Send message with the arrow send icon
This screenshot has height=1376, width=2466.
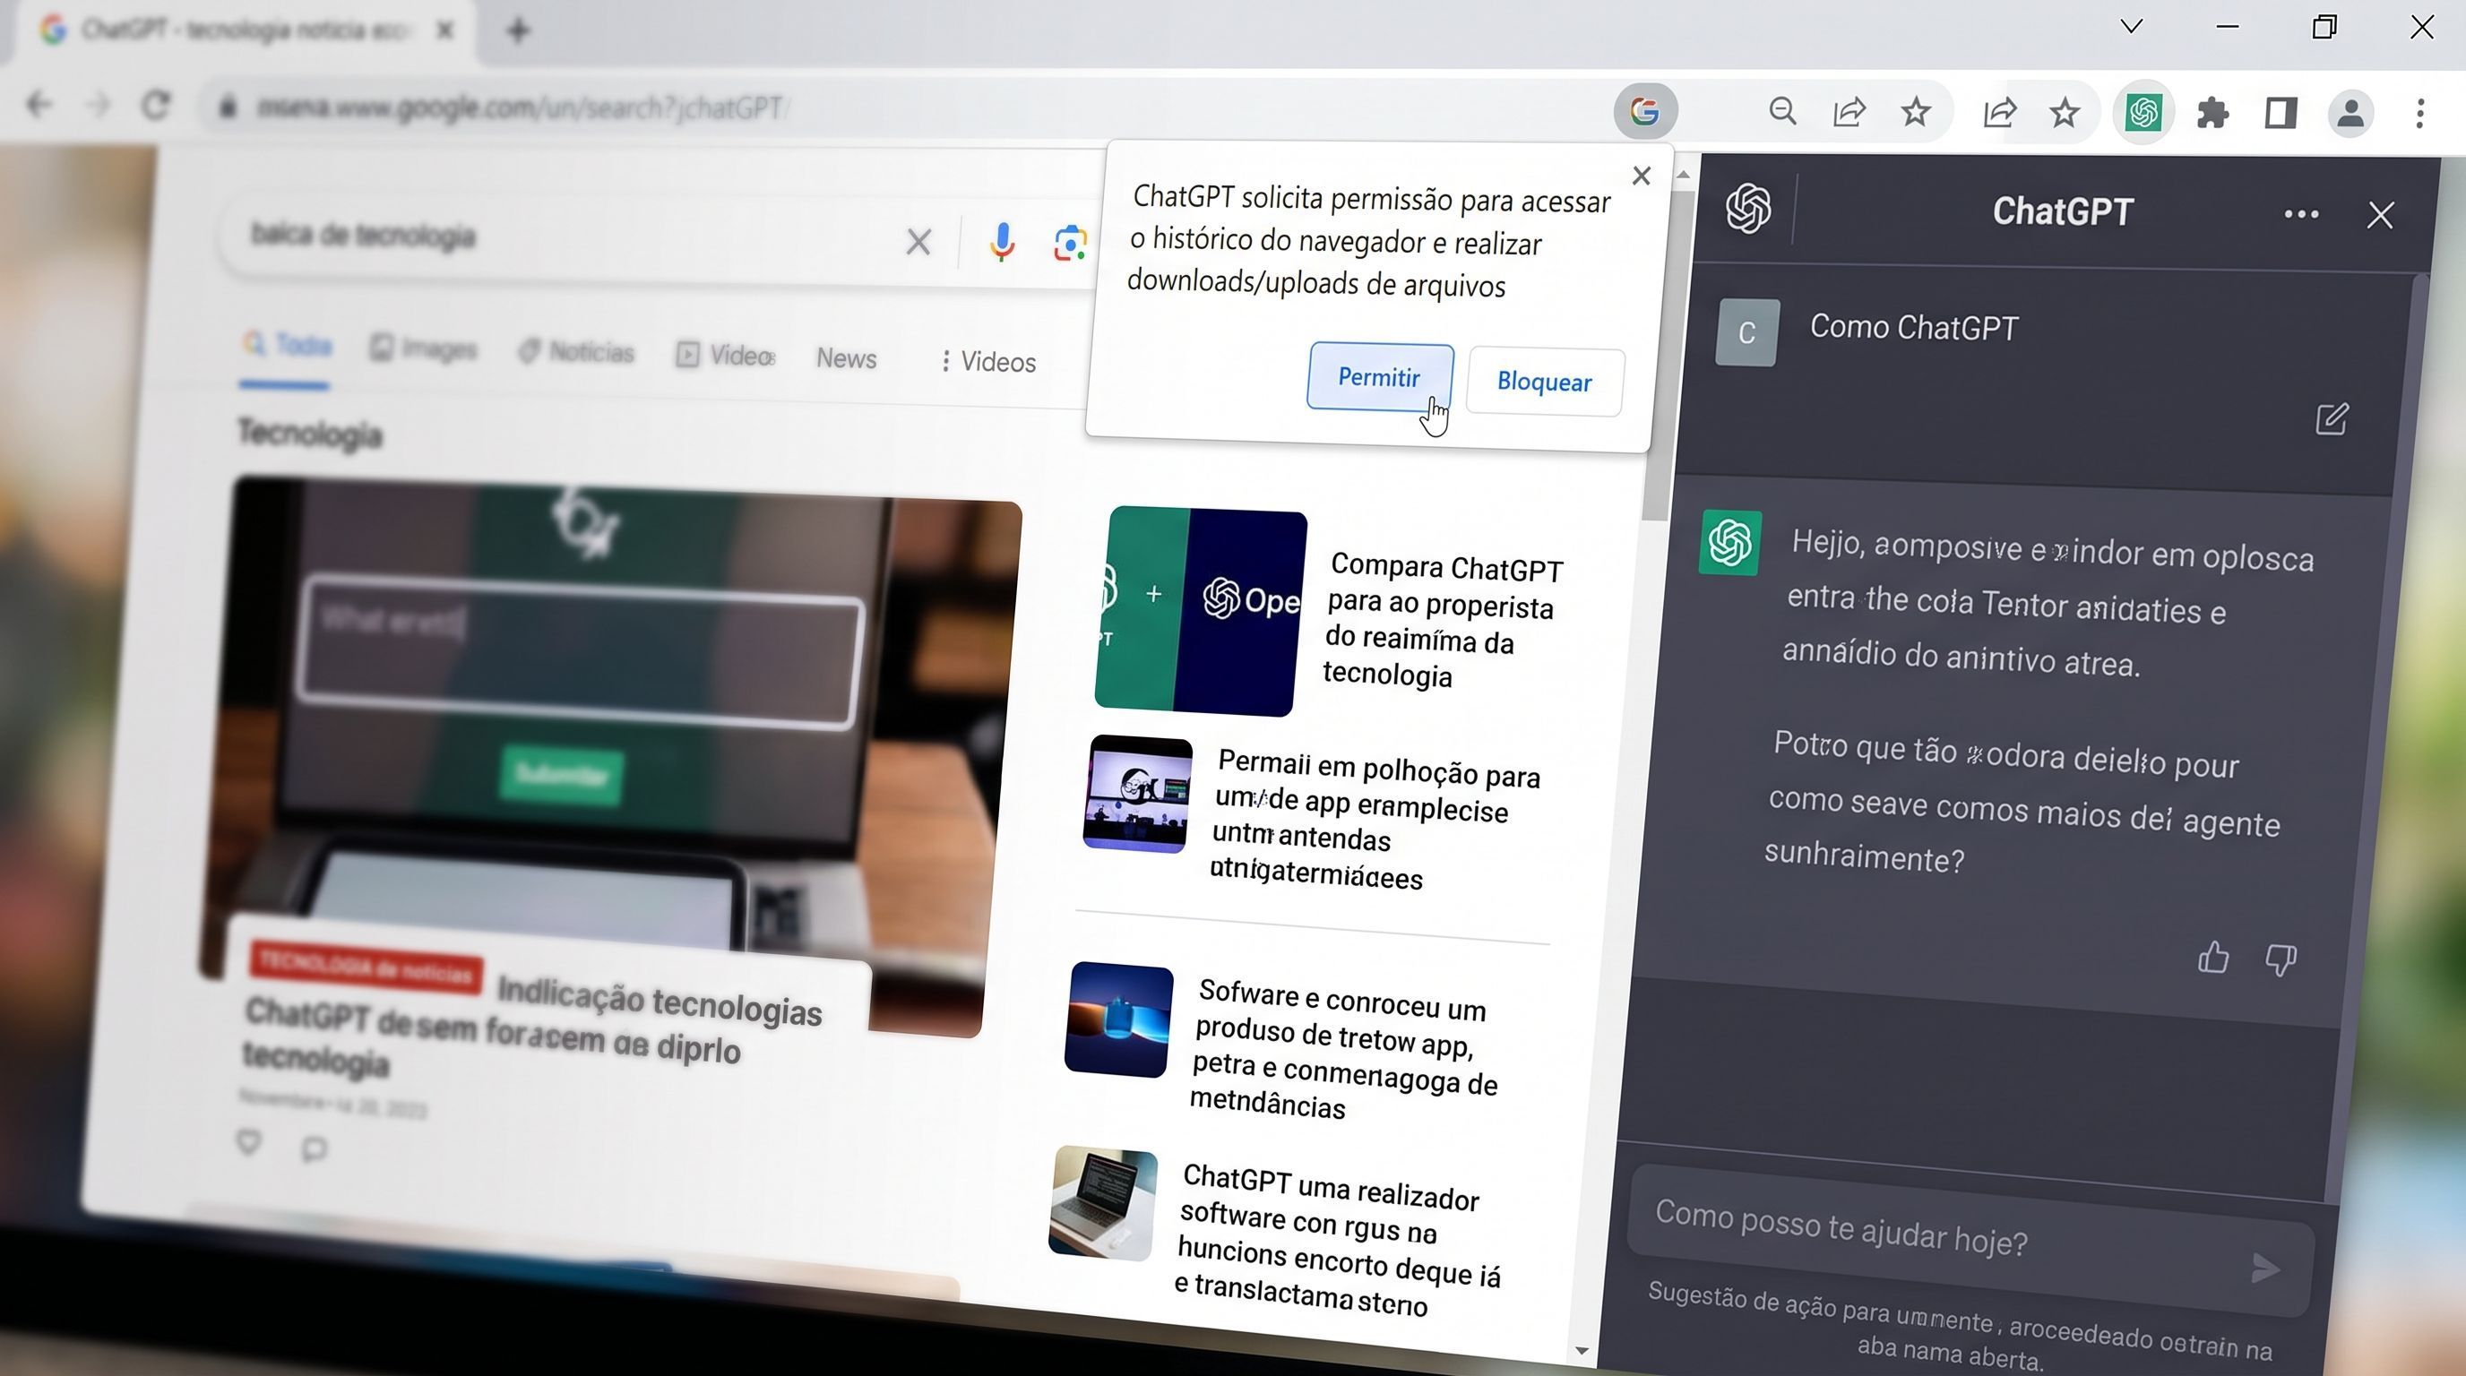[x=2265, y=1268]
